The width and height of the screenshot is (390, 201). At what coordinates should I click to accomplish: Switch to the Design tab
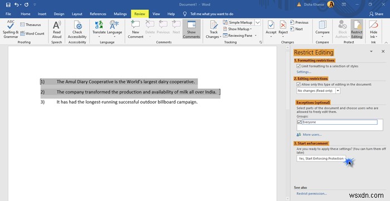59,14
